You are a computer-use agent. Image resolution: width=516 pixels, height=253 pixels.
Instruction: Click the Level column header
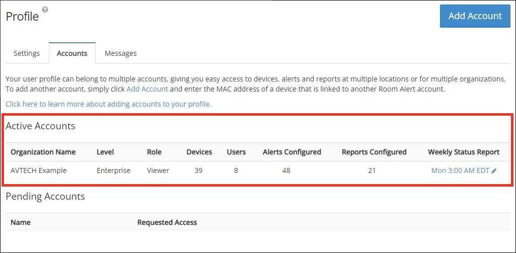pyautogui.click(x=105, y=152)
